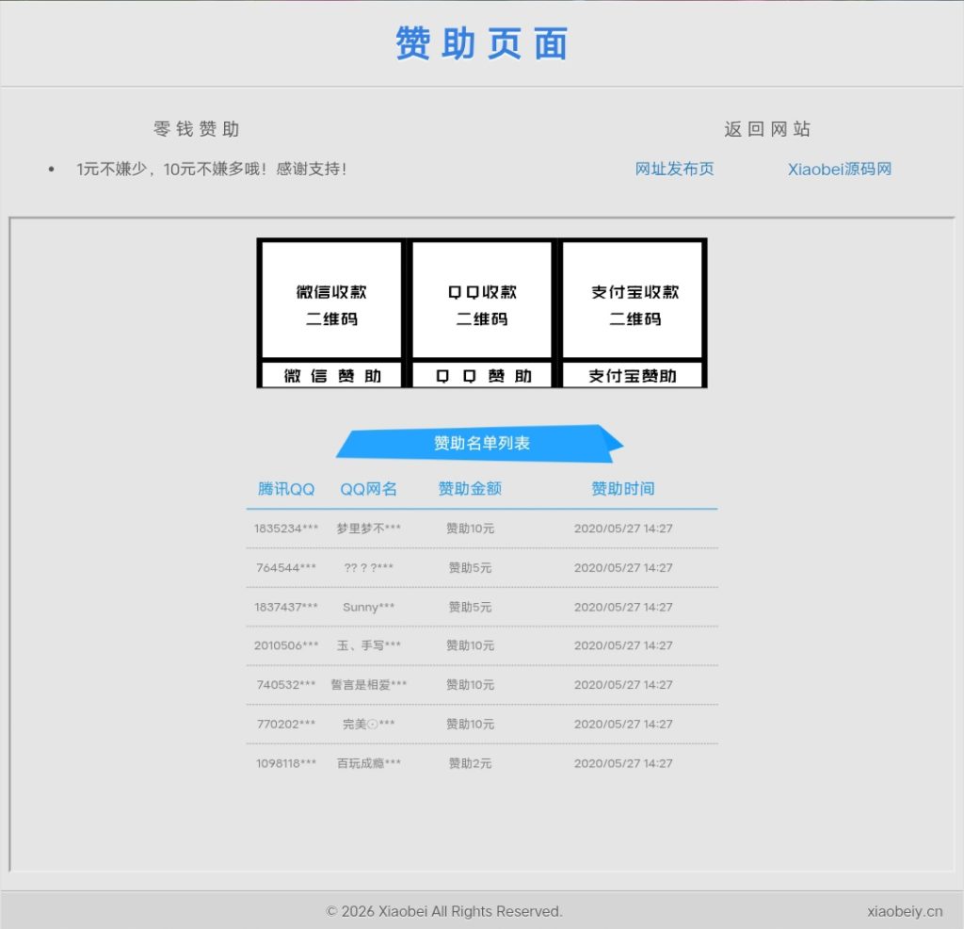The width and height of the screenshot is (964, 929).
Task: Select nickname 百玩成瘾***
Action: click(x=368, y=763)
